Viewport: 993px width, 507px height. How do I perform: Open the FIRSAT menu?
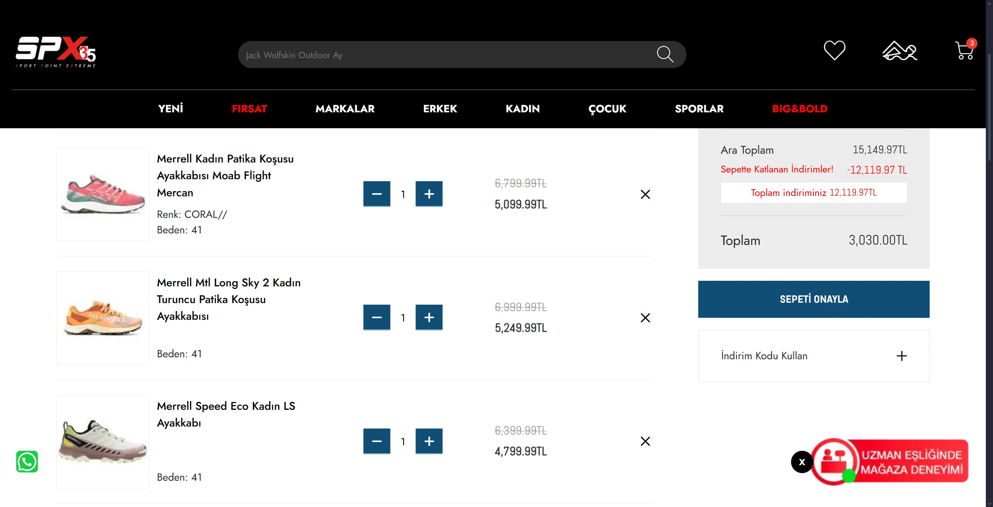[x=249, y=109]
